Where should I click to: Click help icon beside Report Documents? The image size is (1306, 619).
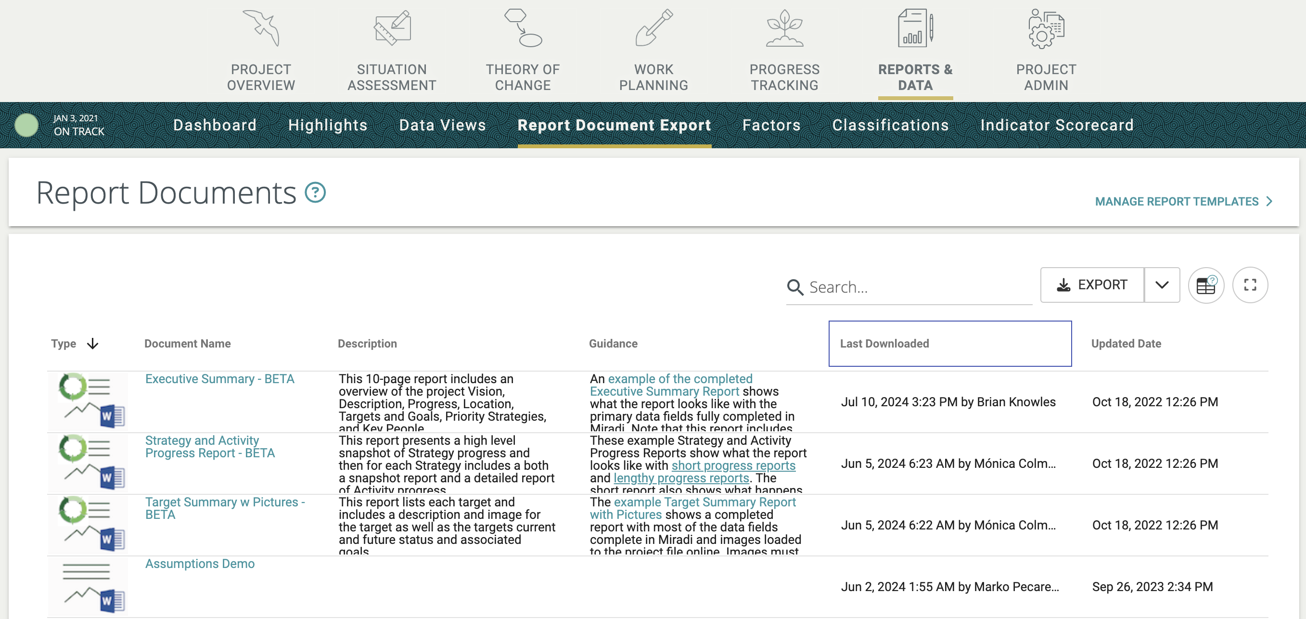pos(315,193)
